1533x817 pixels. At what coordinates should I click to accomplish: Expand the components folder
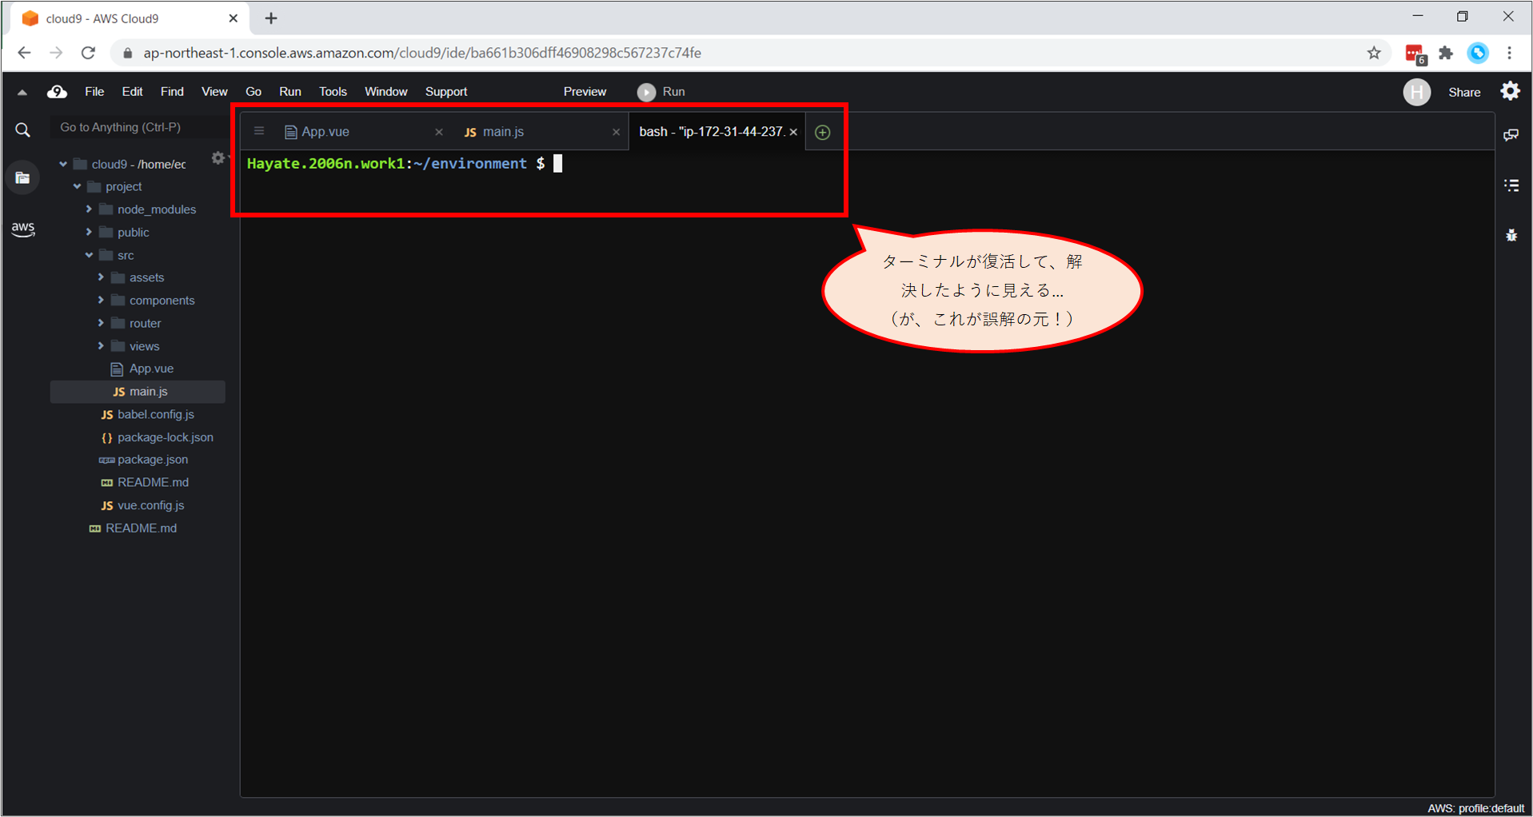coord(101,301)
